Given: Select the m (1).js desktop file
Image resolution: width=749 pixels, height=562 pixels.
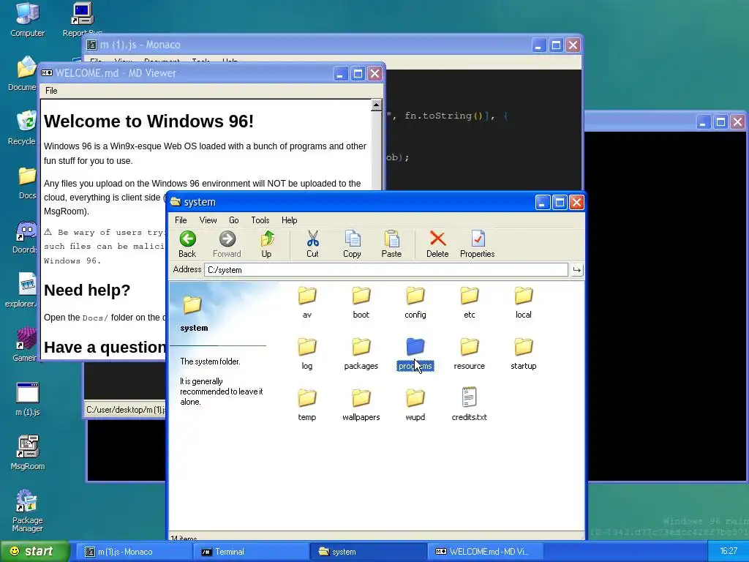Looking at the screenshot, I should (x=28, y=399).
